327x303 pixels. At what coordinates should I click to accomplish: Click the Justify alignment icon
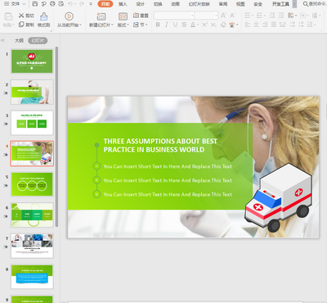click(x=274, y=25)
